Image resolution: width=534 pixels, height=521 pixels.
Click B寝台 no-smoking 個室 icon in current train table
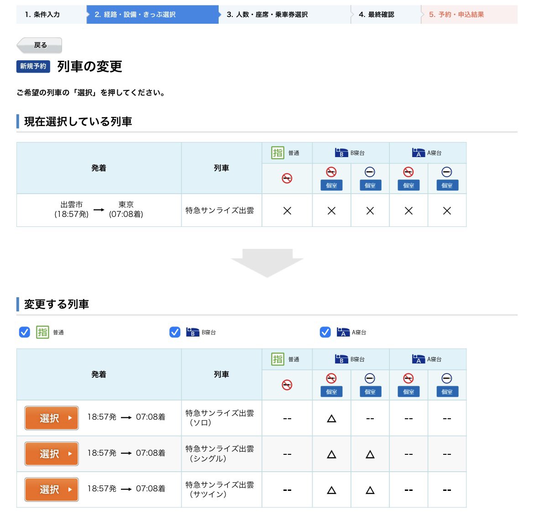(x=331, y=178)
